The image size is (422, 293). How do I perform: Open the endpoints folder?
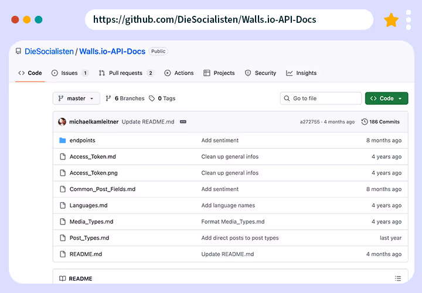click(83, 141)
